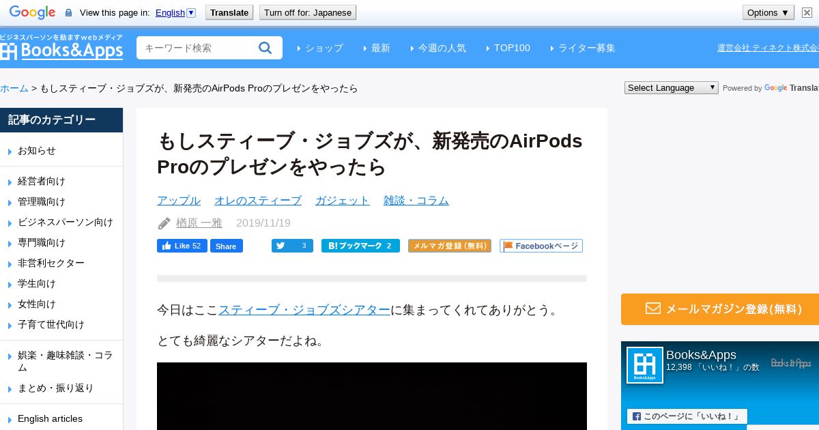Select 女性向け category
This screenshot has height=430, width=819.
coord(37,304)
